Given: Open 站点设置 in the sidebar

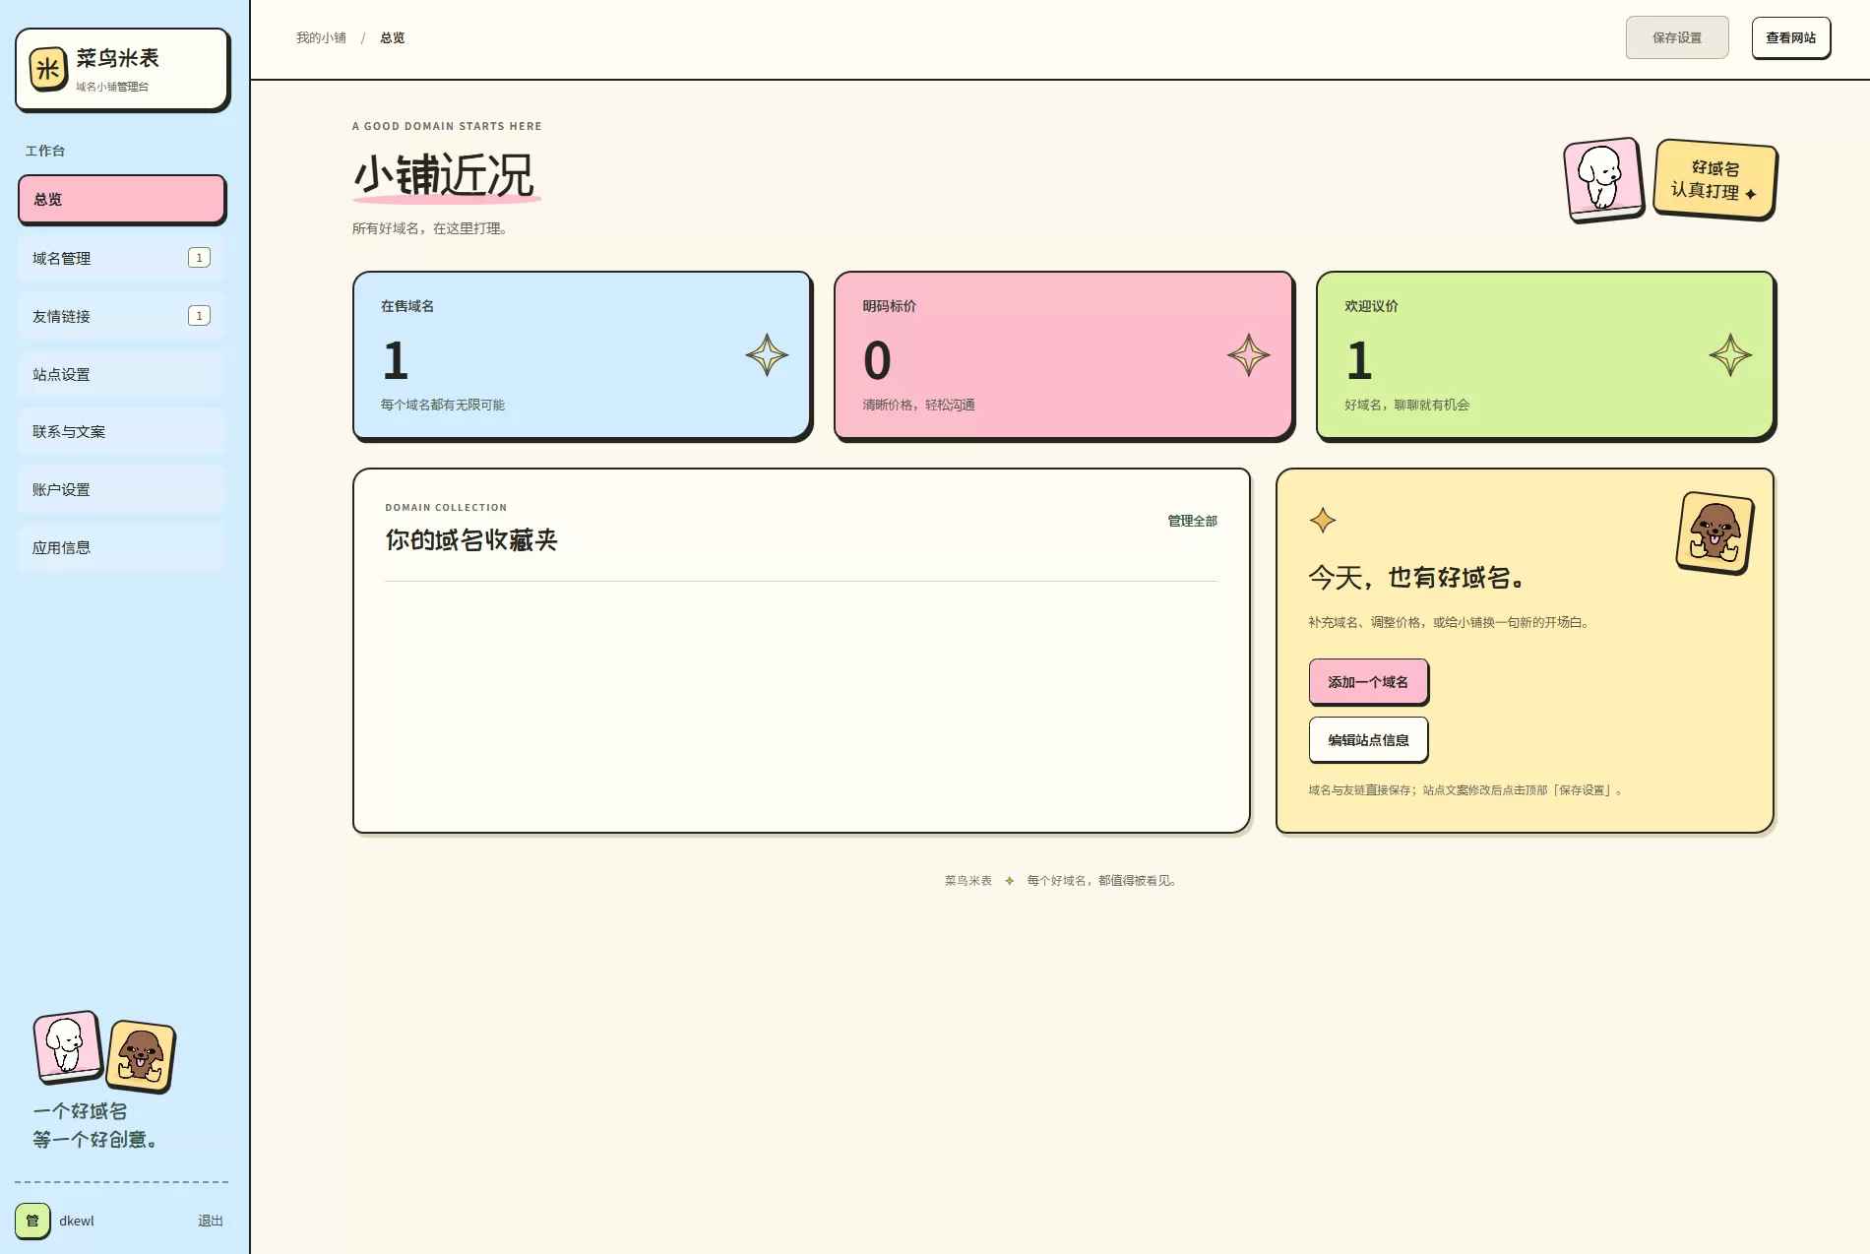Looking at the screenshot, I should pyautogui.click(x=122, y=374).
